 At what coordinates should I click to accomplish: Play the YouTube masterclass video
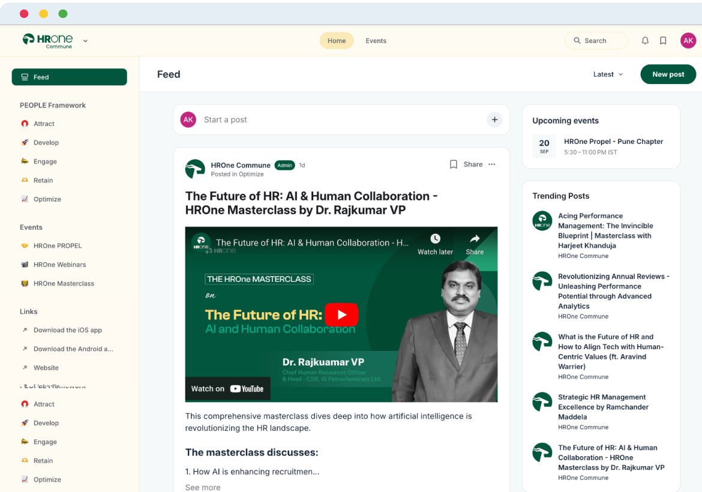(341, 314)
